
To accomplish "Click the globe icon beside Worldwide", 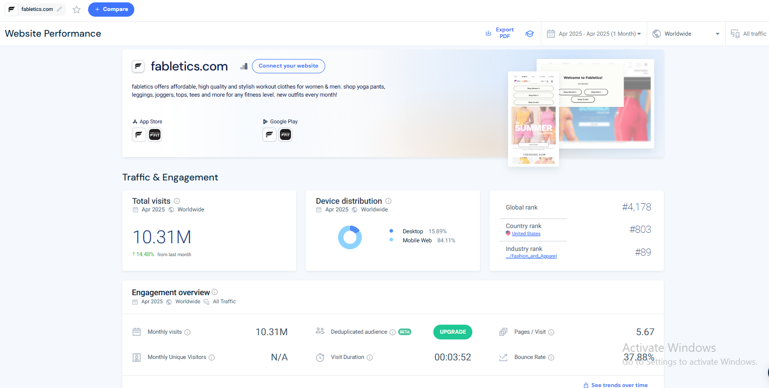I will click(657, 34).
